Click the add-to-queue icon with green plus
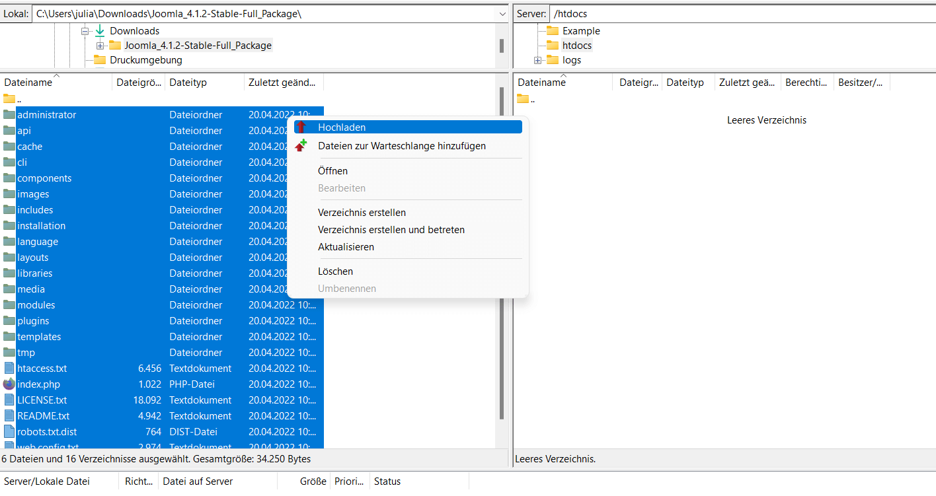 point(301,145)
